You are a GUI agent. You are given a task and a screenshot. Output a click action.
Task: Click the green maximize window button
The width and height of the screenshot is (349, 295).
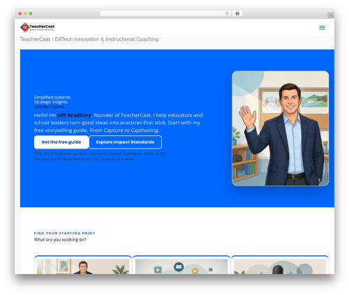coord(31,14)
